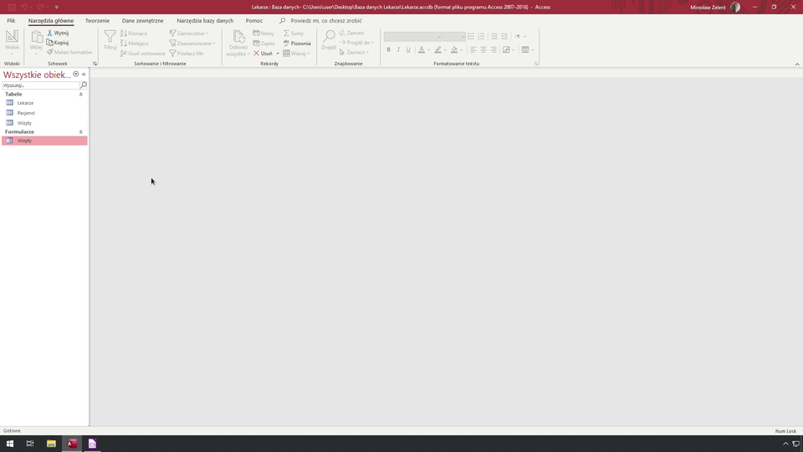Viewport: 803px width, 452px height.
Task: Open the navigation pane category dropdown menu
Action: coord(76,74)
